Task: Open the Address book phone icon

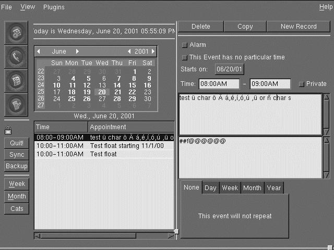Action: [17, 57]
